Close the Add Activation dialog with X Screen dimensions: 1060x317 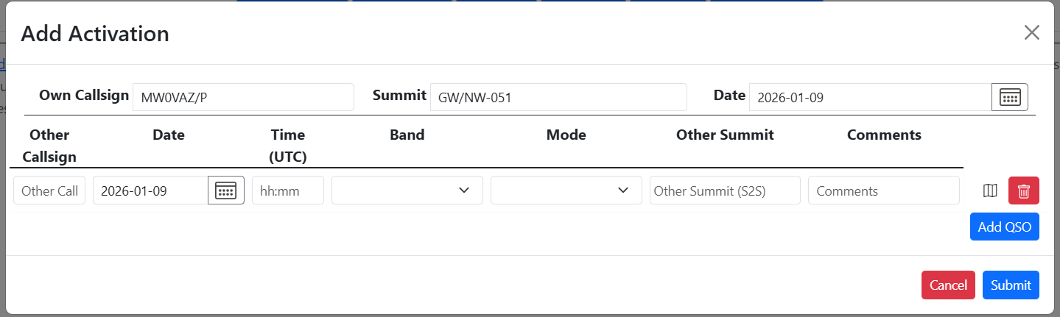click(x=1031, y=32)
